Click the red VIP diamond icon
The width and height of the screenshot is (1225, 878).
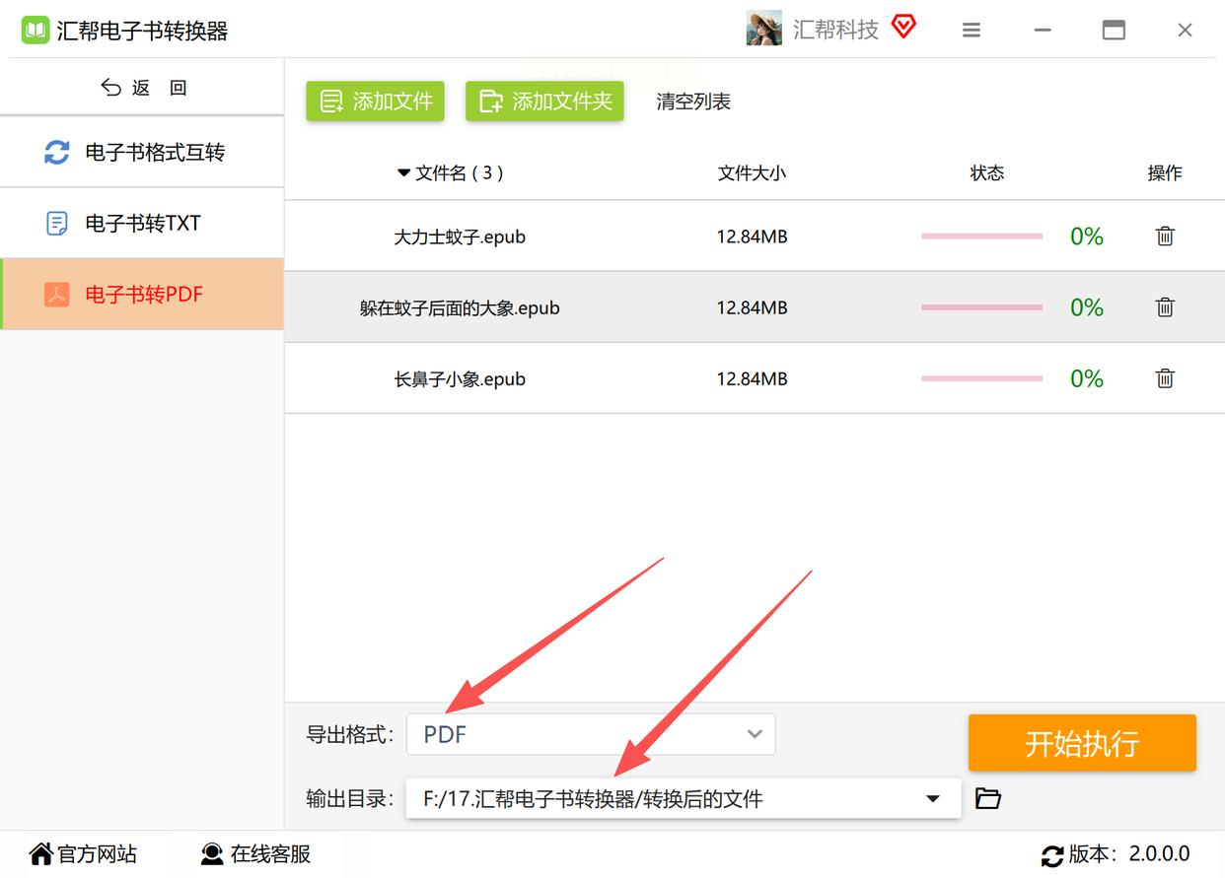tap(903, 27)
